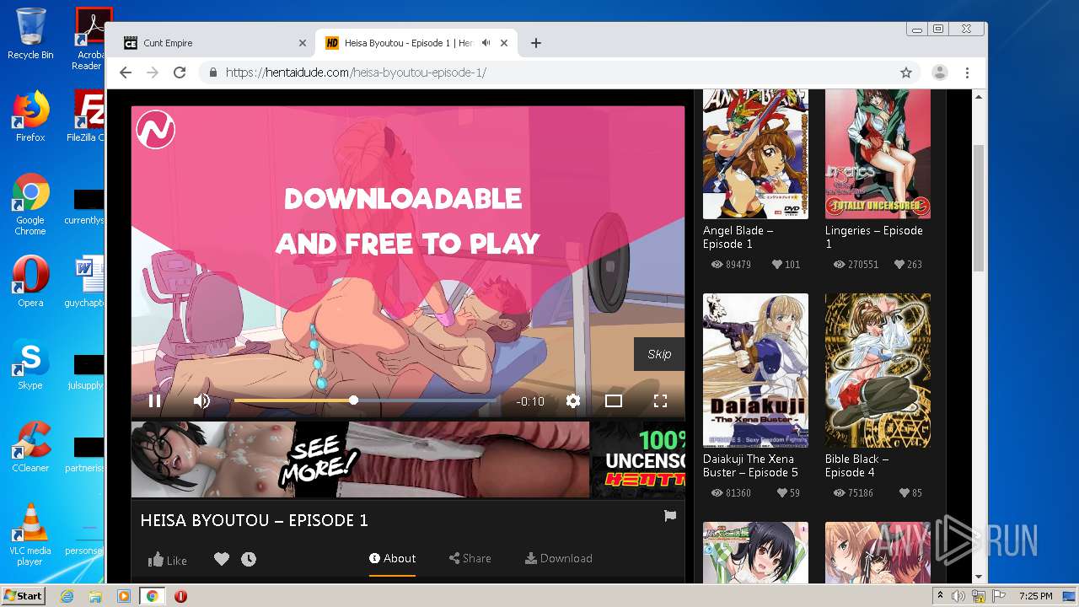Show hidden tray icons arrow
This screenshot has width=1079, height=607.
940,596
